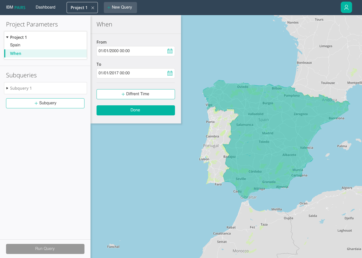
Task: Collapse the Project 1 parameter tree
Action: coord(7,37)
